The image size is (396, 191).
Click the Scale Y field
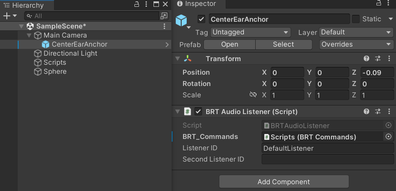click(332, 95)
